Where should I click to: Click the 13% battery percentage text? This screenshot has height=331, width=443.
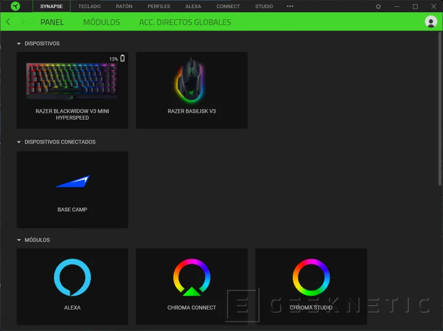pyautogui.click(x=113, y=59)
